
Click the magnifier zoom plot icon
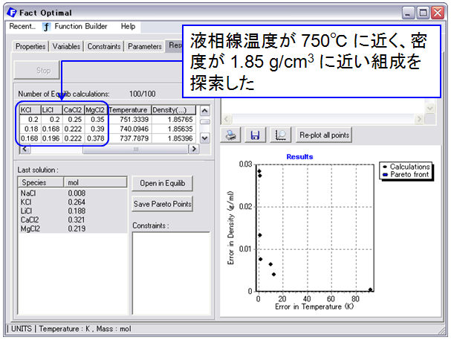280,135
